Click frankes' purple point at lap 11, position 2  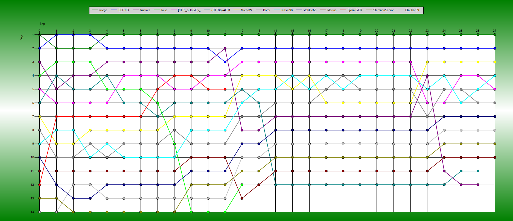point(225,48)
